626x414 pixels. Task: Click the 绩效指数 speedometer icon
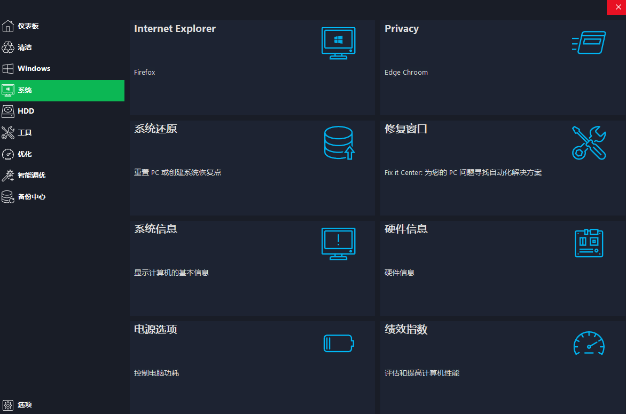[x=589, y=343]
